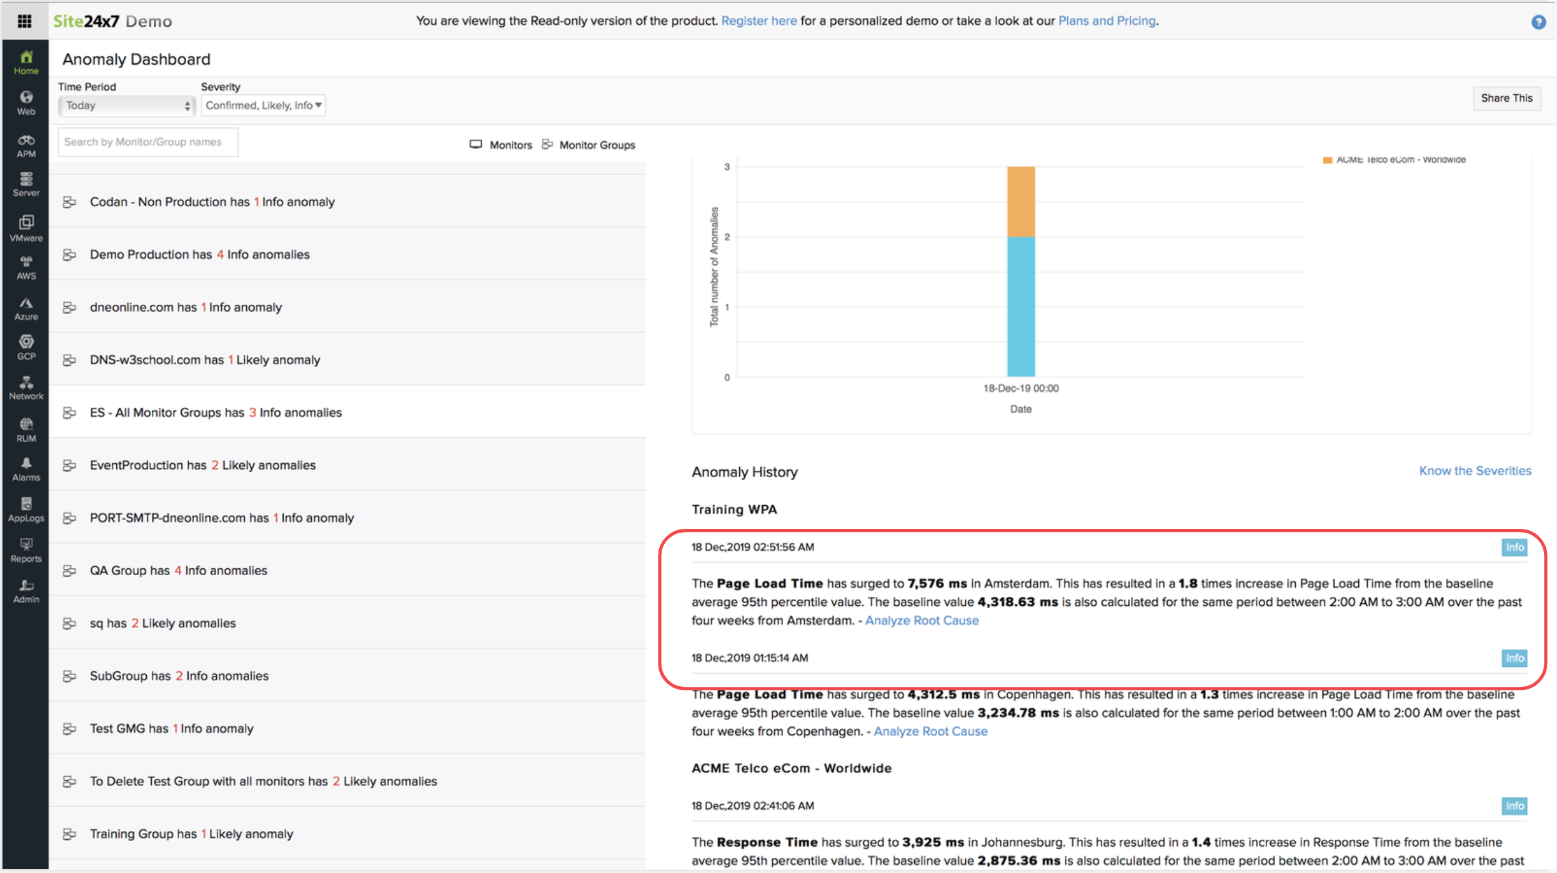
Task: Open the Time Period dropdown
Action: [127, 106]
